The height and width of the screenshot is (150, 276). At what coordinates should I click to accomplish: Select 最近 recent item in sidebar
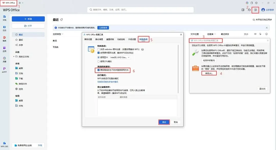pyautogui.click(x=28, y=35)
